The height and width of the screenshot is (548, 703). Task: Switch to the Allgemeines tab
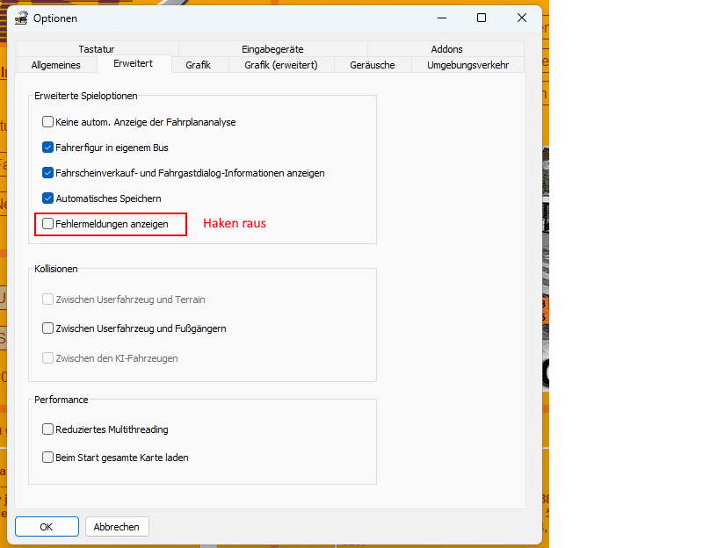[x=55, y=65]
